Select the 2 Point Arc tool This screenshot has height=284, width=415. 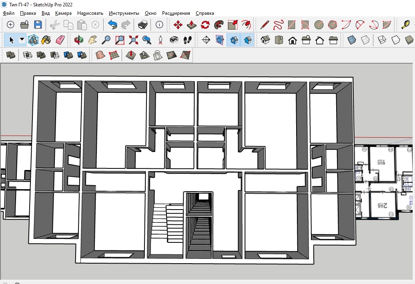pyautogui.click(x=360, y=25)
